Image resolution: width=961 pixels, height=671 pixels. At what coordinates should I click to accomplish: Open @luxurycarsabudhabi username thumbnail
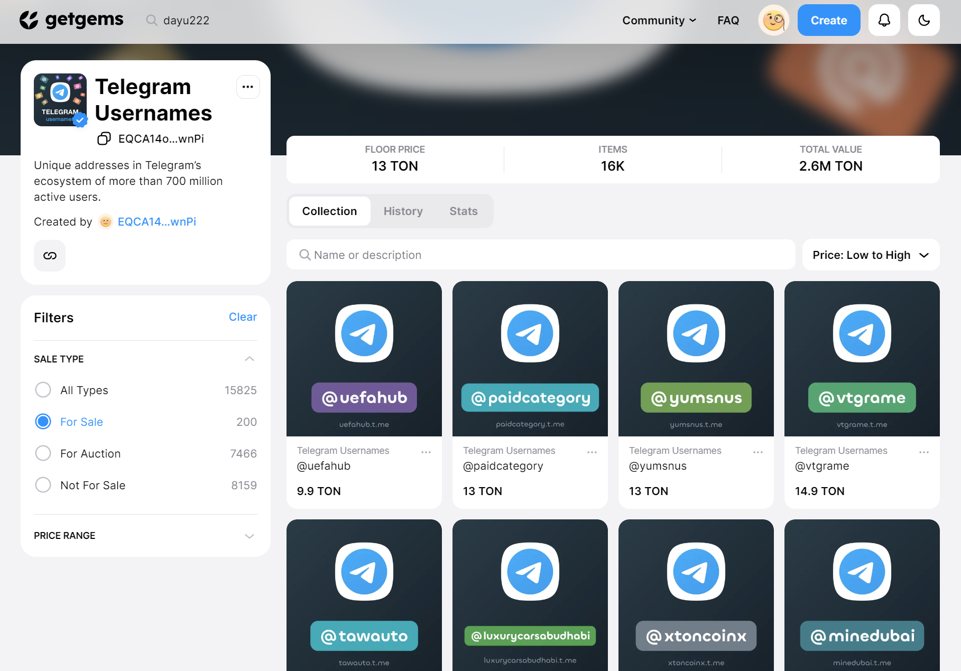[530, 595]
